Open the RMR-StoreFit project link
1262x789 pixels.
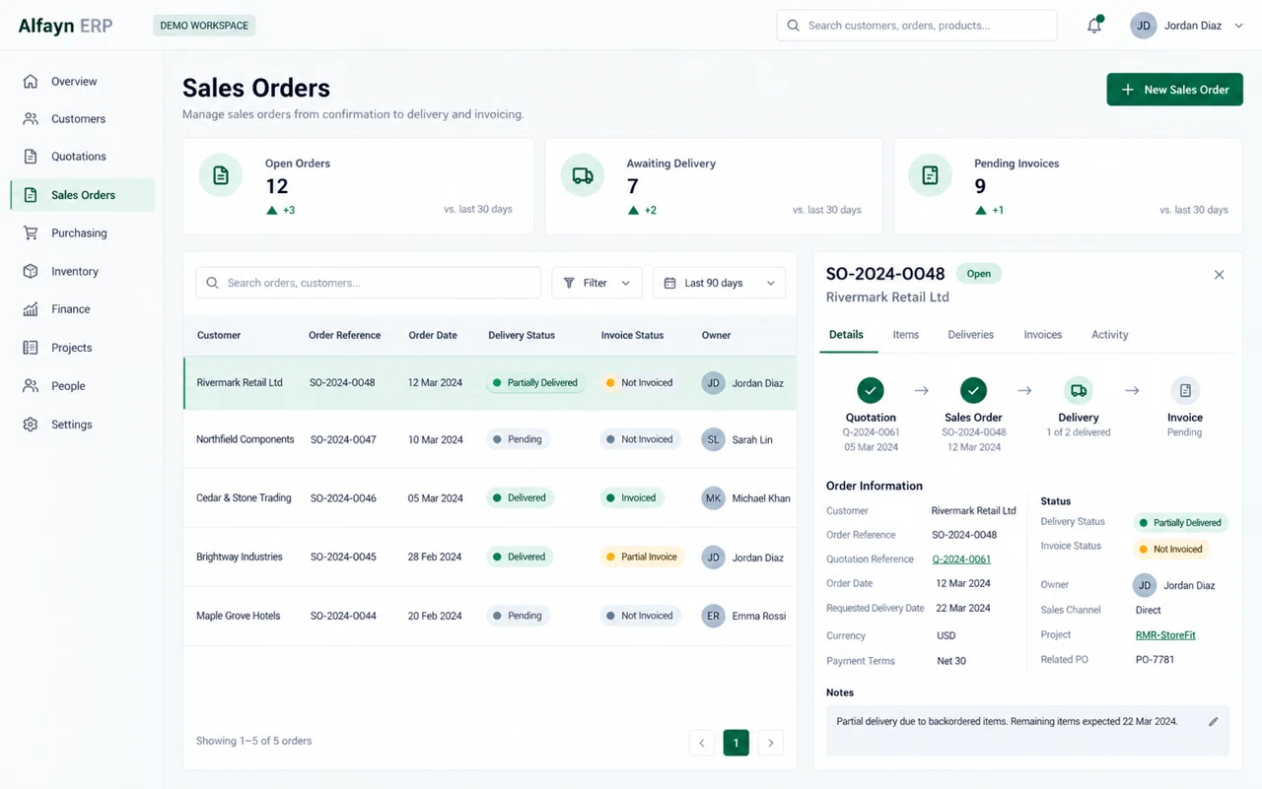point(1165,635)
